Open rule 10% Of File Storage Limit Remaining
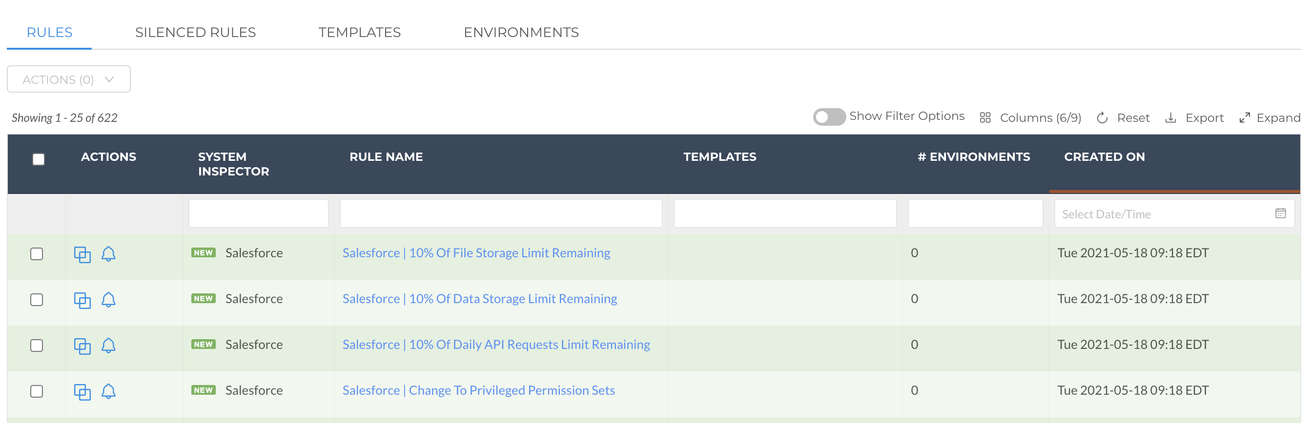The width and height of the screenshot is (1310, 423). [476, 253]
